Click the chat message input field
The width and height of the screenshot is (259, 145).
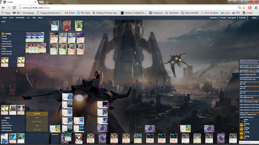coord(249,142)
